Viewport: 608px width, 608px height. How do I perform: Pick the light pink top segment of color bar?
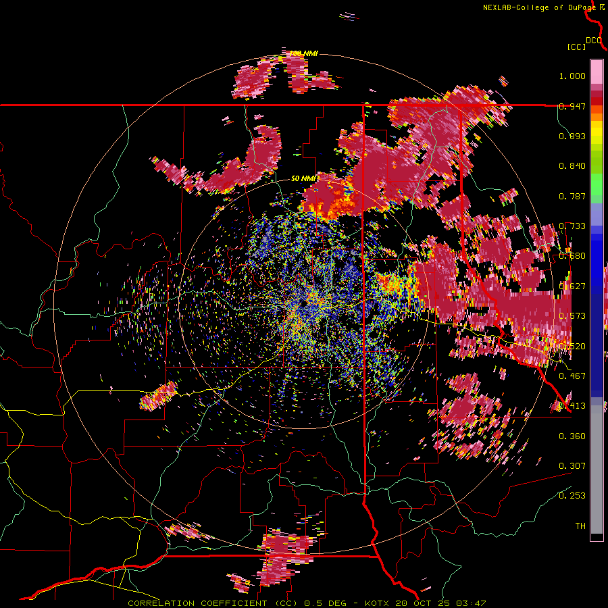pyautogui.click(x=597, y=72)
